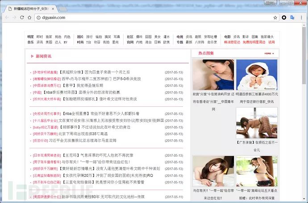
Task: Open the 【张翰晒照祝福娜扎】 headline
Action: [99, 99]
